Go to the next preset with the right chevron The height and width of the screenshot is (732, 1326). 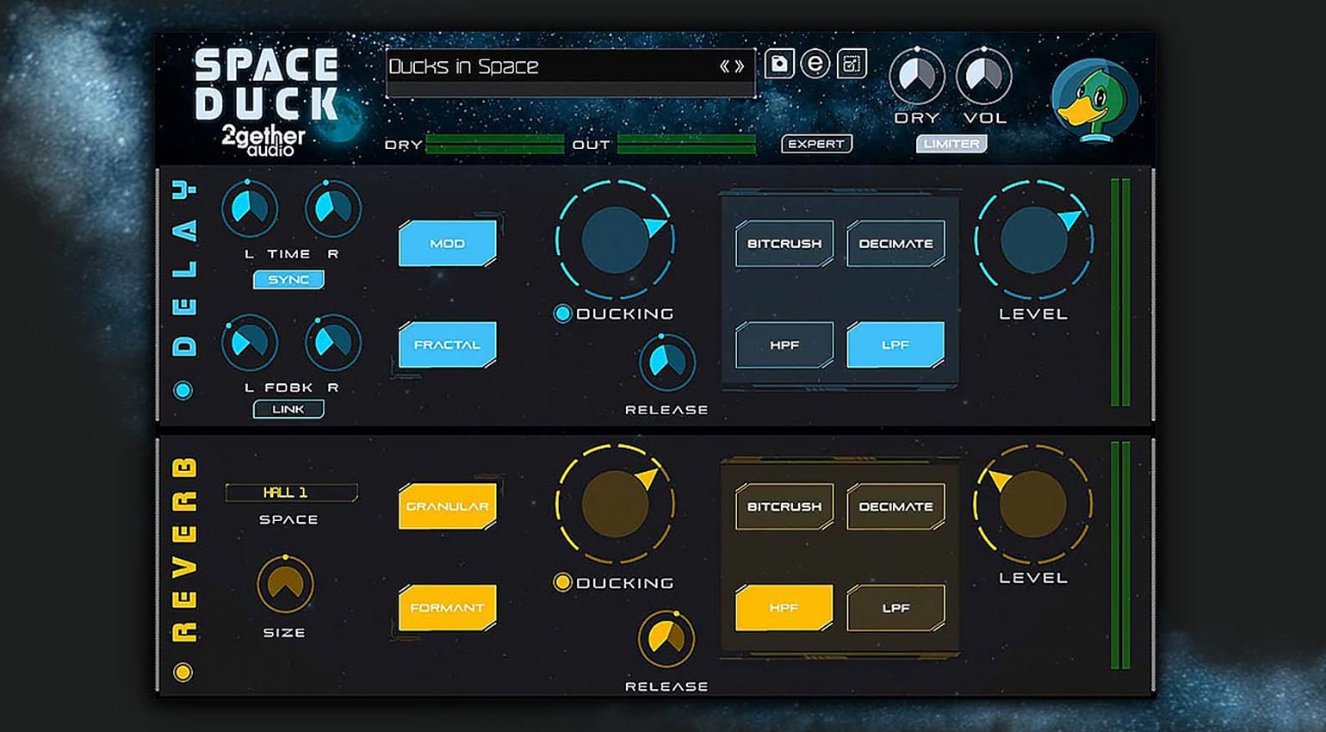pos(739,66)
